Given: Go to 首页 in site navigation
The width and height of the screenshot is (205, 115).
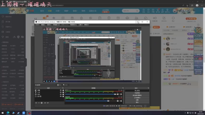Looking at the screenshot, I should click(42, 11).
